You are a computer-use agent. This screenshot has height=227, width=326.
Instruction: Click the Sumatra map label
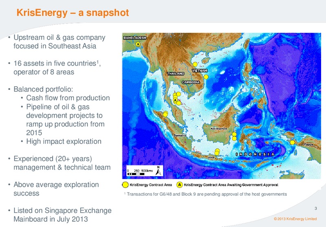click(180, 135)
